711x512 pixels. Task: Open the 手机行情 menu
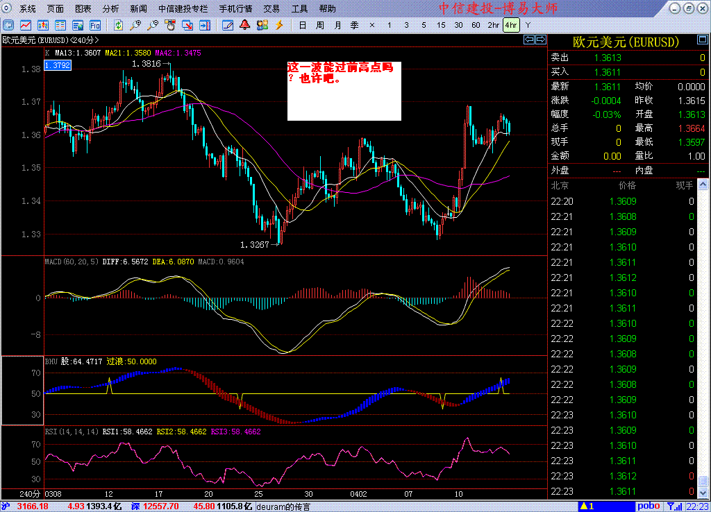pyautogui.click(x=236, y=8)
